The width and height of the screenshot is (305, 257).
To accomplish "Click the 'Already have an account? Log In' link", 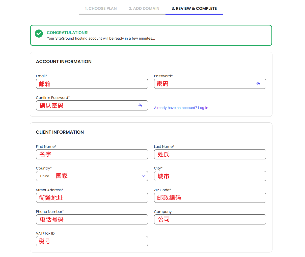I will point(181,108).
